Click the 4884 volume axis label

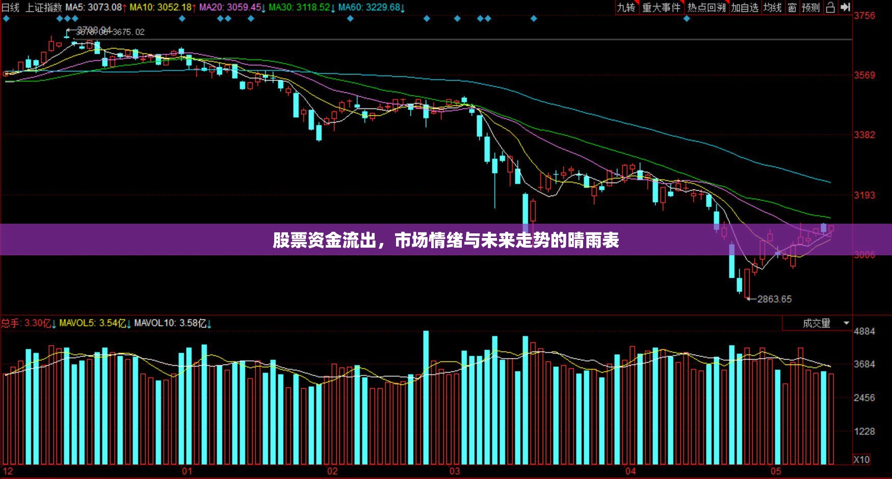[864, 331]
